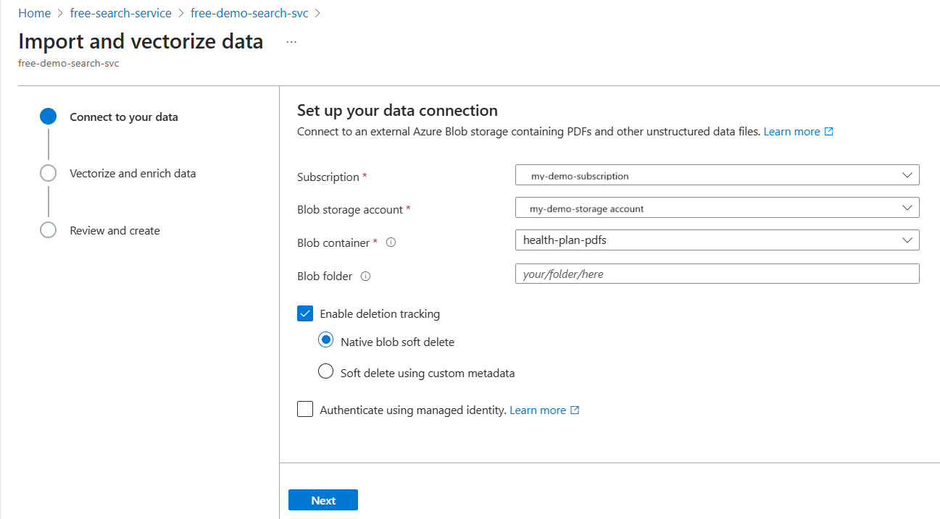Click the 'Vectorize and enrich data' step circle
Image resolution: width=940 pixels, height=519 pixels.
click(48, 174)
